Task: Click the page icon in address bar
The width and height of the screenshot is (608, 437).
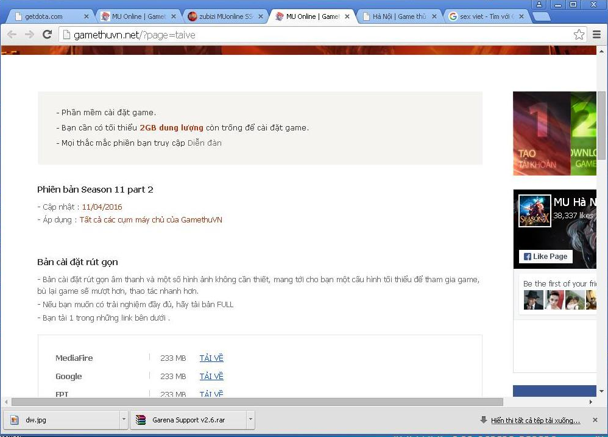Action: pos(66,35)
